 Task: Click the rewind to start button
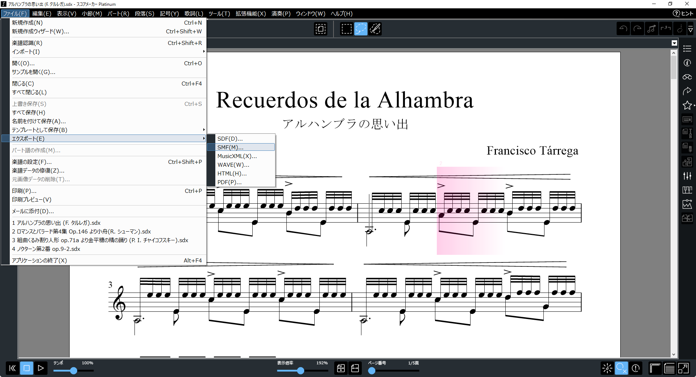point(12,368)
